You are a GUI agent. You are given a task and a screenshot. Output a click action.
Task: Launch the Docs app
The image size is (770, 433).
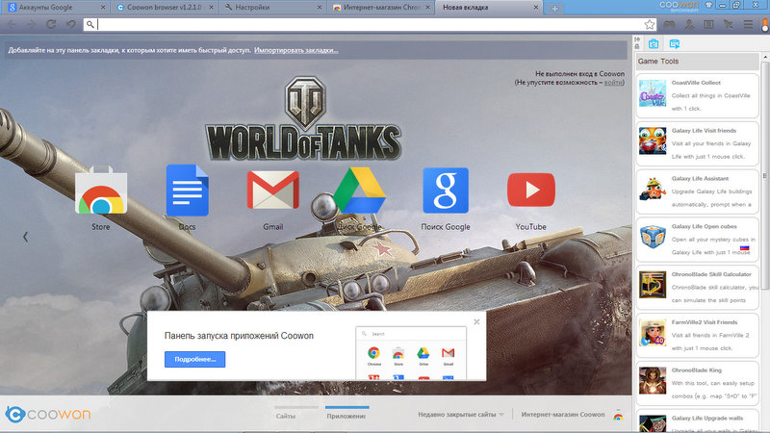point(187,191)
